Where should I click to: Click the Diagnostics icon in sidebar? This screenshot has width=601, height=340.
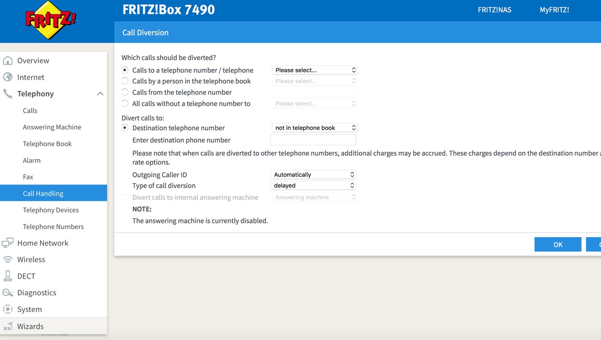tap(8, 293)
